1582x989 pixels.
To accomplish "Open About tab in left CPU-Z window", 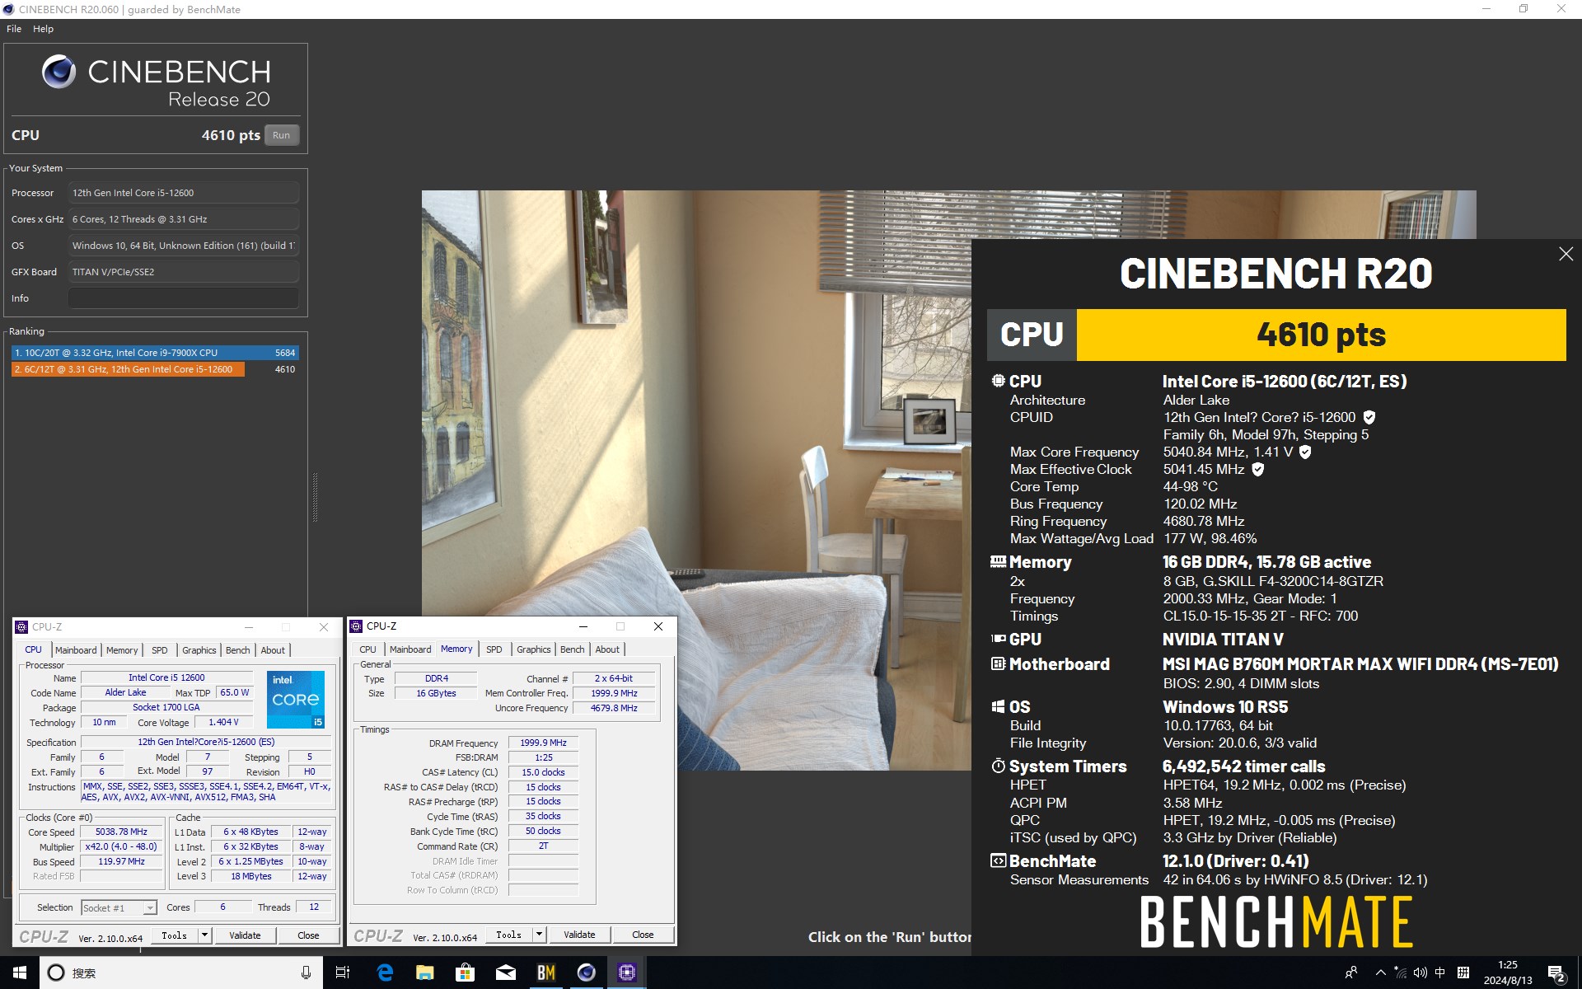I will click(x=273, y=650).
